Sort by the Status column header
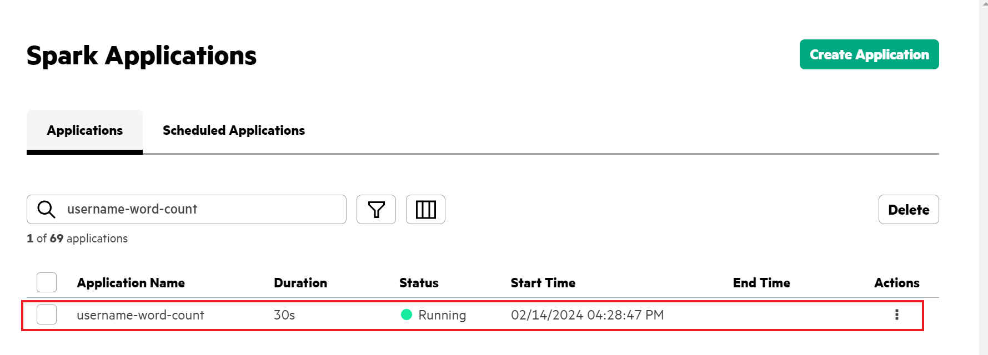 click(419, 283)
